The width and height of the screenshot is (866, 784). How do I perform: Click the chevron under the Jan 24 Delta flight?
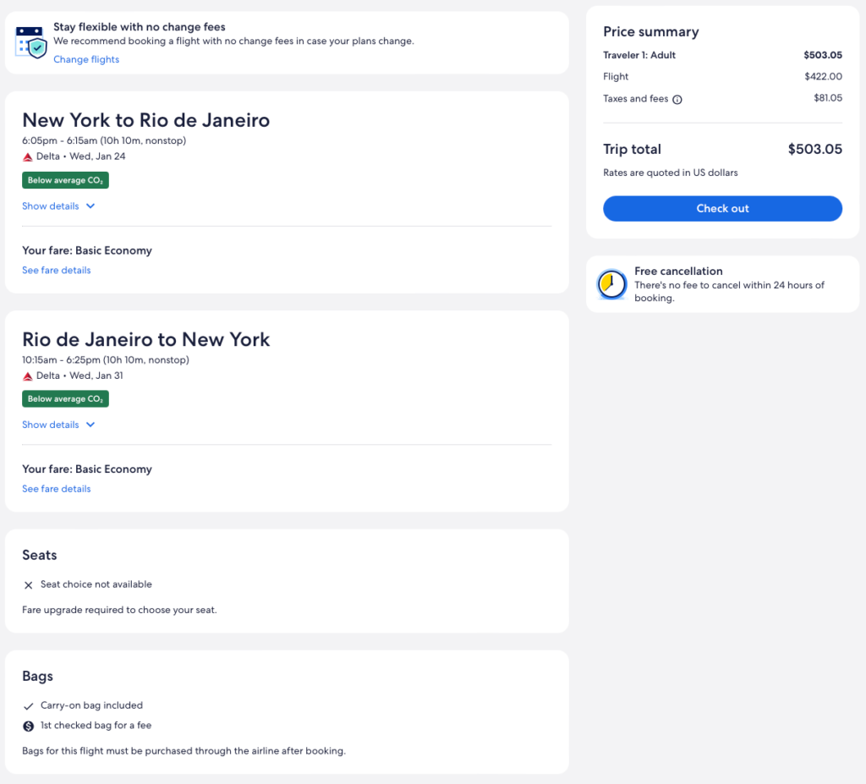[x=90, y=206]
